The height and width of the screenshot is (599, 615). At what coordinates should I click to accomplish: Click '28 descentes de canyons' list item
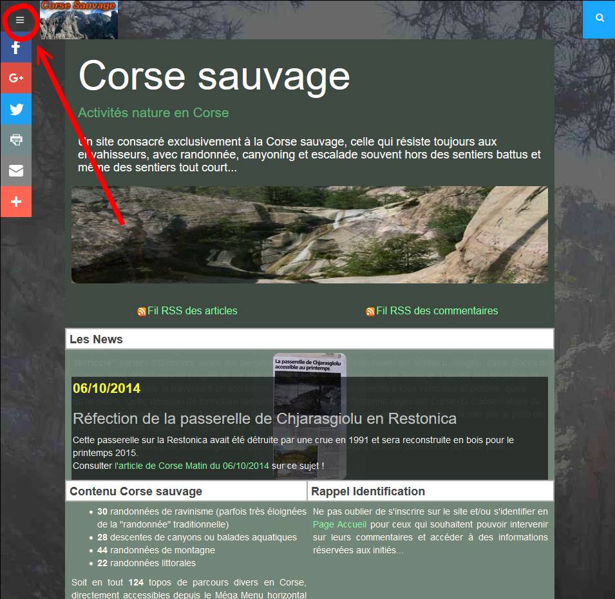pos(197,537)
